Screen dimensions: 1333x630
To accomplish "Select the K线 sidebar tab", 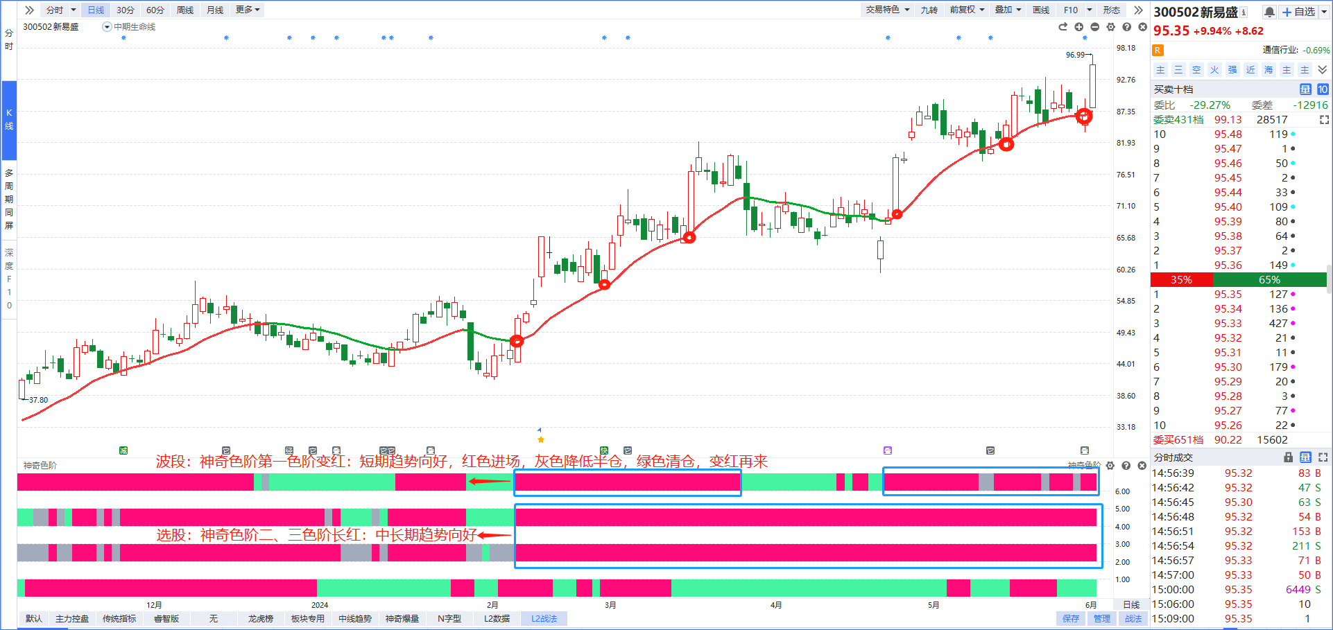I will pos(9,119).
